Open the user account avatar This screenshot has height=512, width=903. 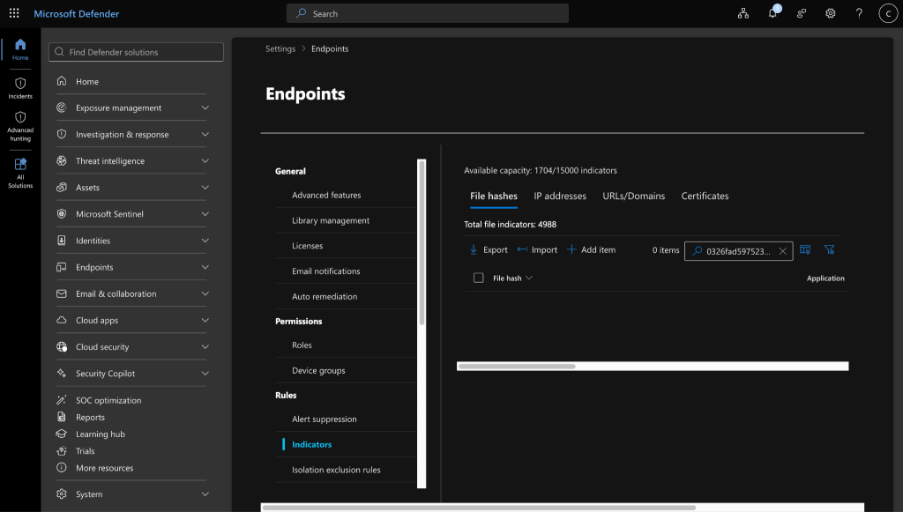[888, 13]
